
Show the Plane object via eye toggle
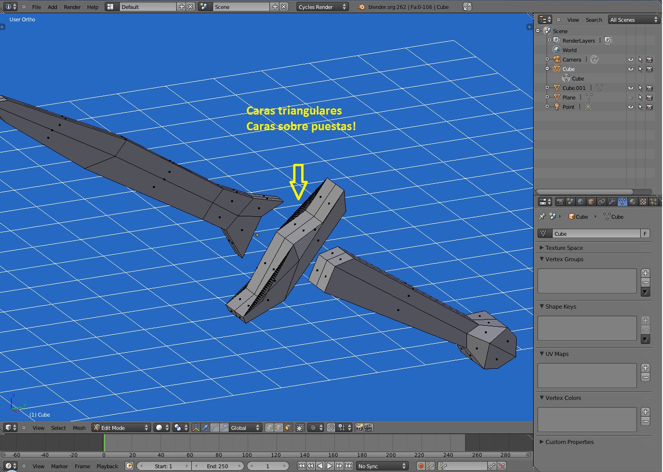pyautogui.click(x=630, y=98)
